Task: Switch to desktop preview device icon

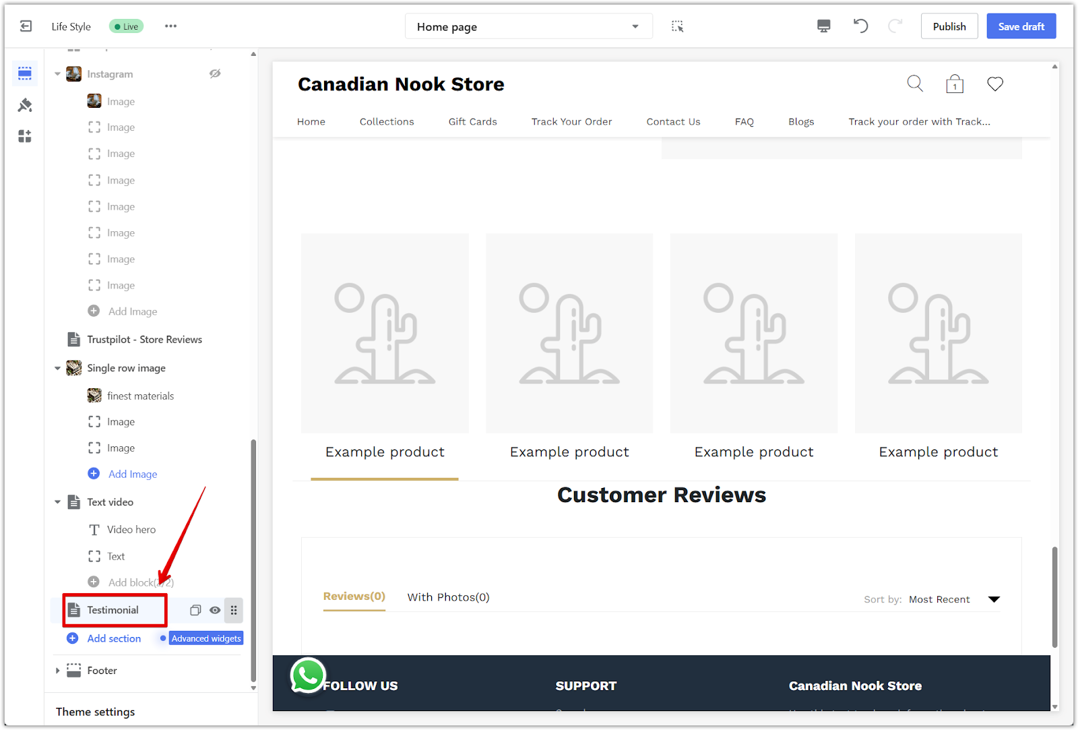Action: pyautogui.click(x=823, y=26)
